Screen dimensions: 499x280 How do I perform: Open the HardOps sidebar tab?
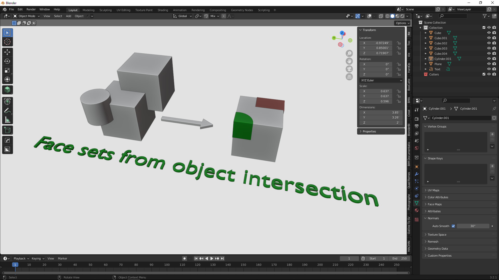tap(409, 68)
